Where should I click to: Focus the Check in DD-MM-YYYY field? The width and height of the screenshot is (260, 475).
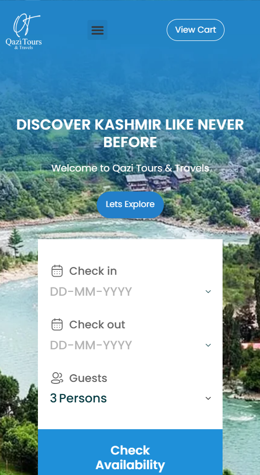pyautogui.click(x=130, y=292)
